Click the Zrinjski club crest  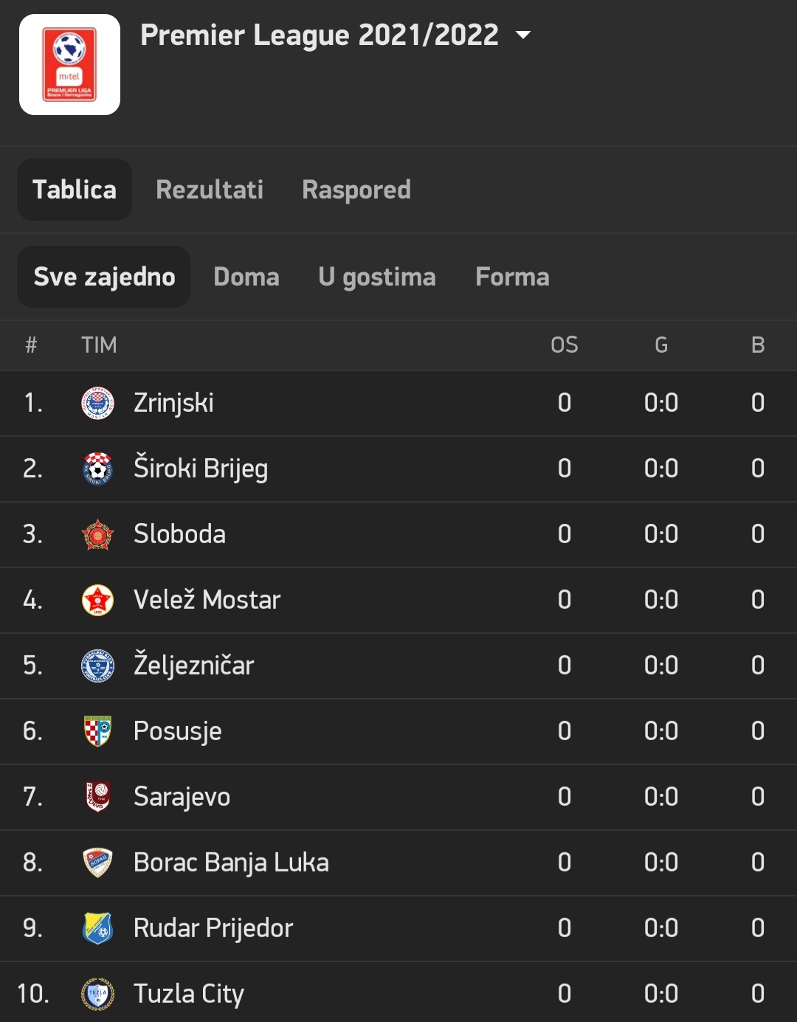[x=97, y=403]
